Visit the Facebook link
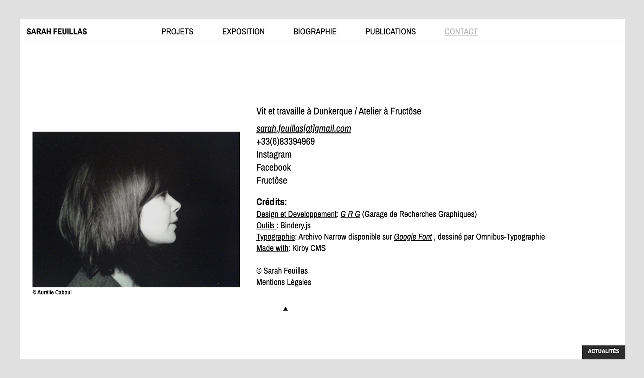 click(x=273, y=167)
